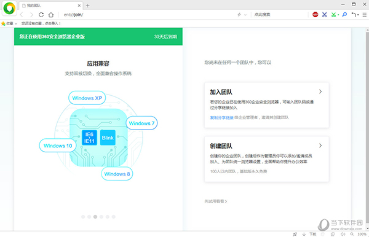This screenshot has width=369, height=237.
Task: Click the lightning speed-mode icon in address bar
Action: [x=239, y=15]
